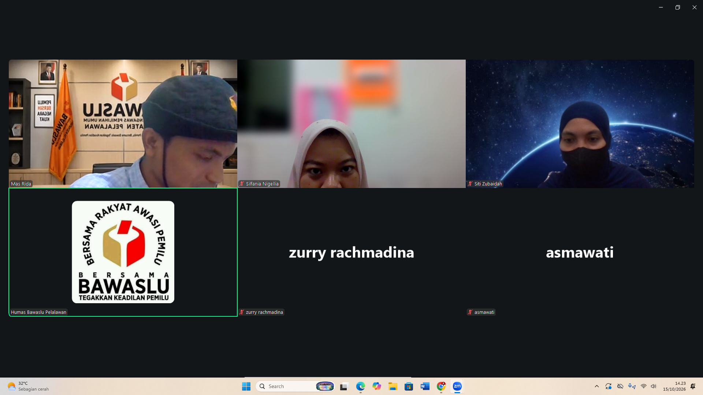
Task: Click the Mas Rida name label
Action: [21, 184]
